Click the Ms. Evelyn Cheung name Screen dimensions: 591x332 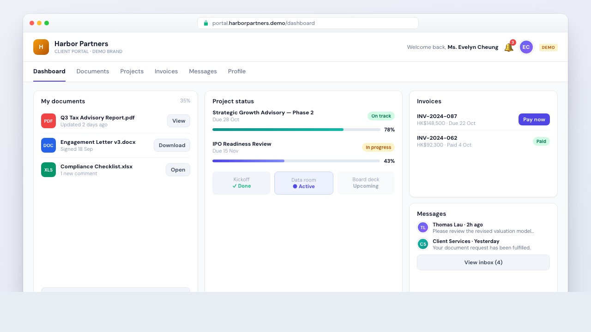click(473, 47)
